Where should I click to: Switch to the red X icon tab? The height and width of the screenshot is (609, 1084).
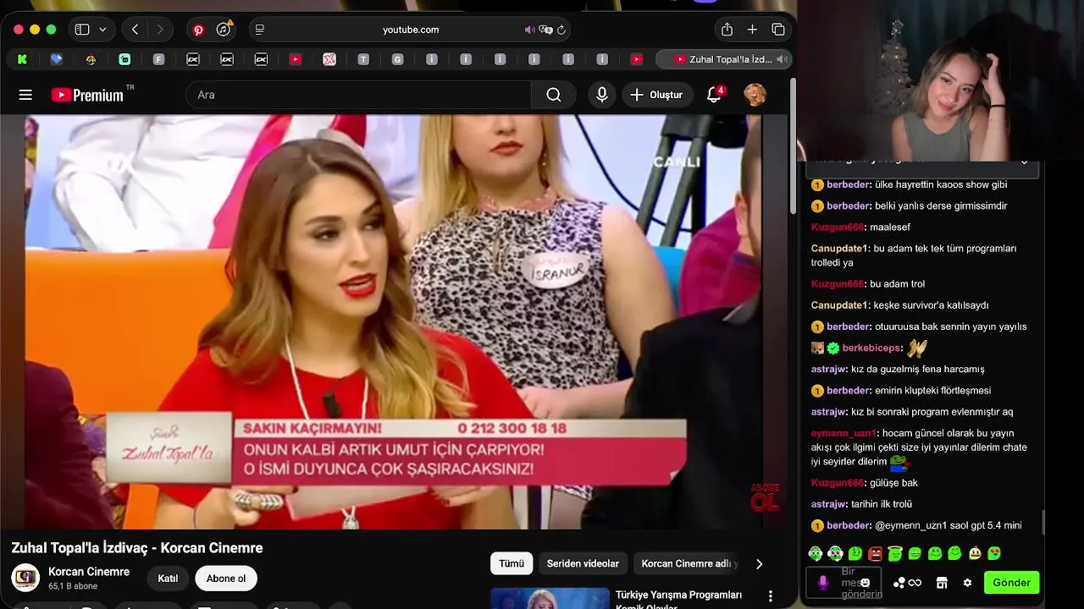329,59
